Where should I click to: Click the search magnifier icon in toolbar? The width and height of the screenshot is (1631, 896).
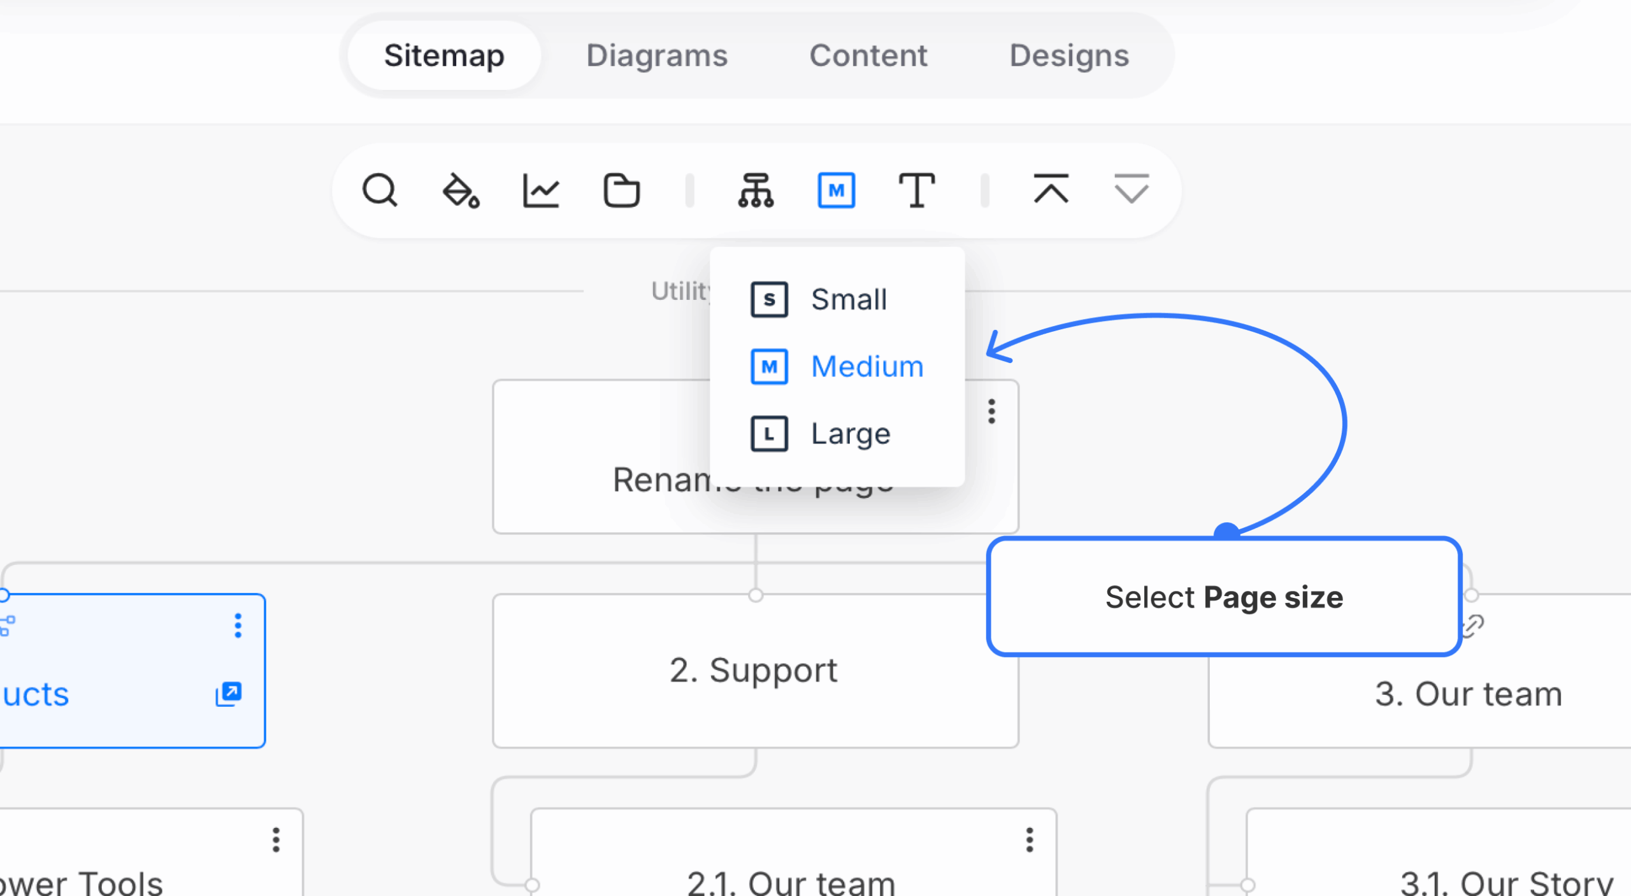tap(380, 190)
